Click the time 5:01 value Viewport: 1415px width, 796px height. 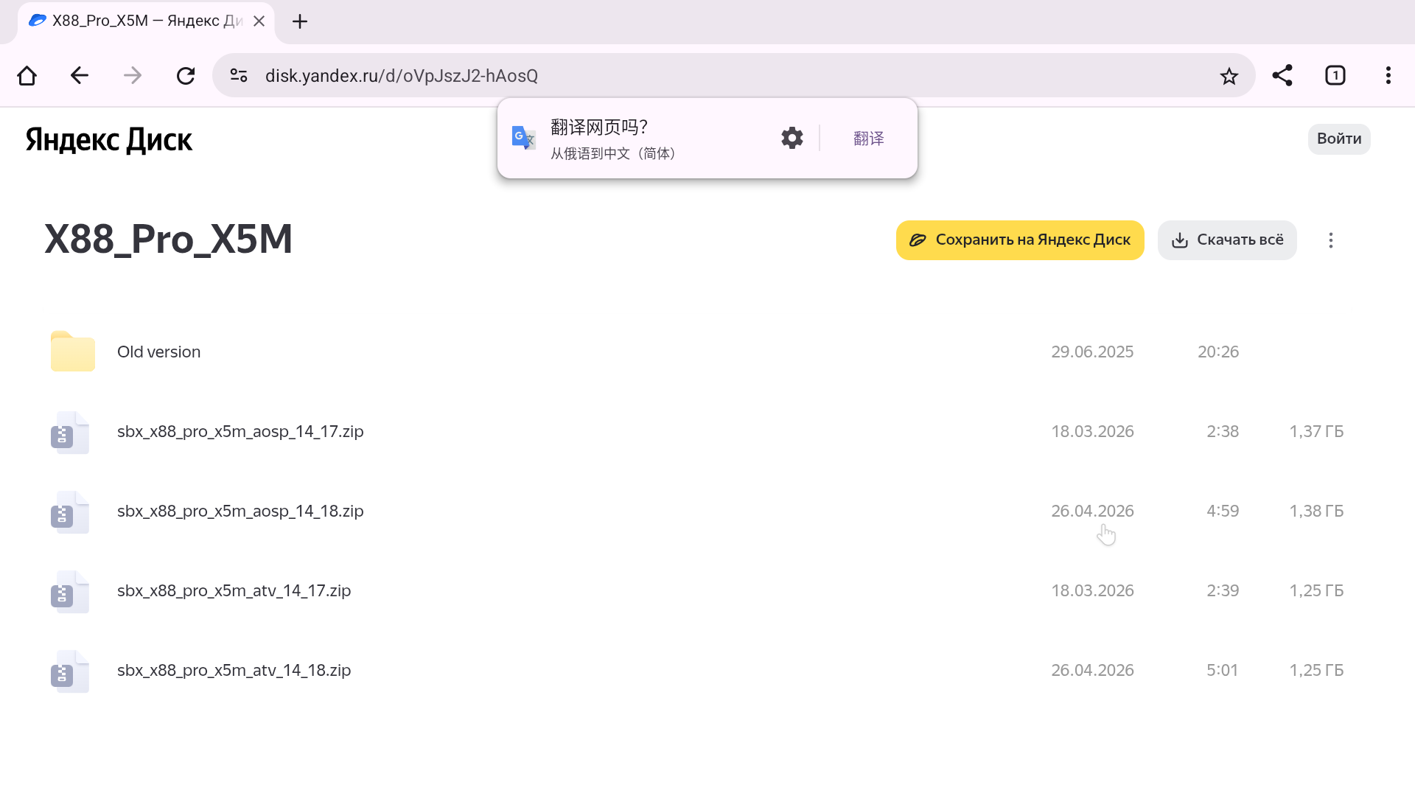tap(1222, 671)
